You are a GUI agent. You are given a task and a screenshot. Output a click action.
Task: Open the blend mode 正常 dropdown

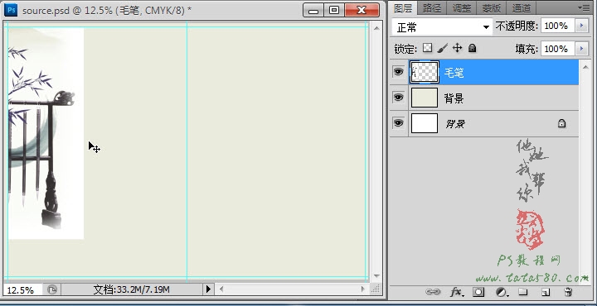pyautogui.click(x=442, y=27)
